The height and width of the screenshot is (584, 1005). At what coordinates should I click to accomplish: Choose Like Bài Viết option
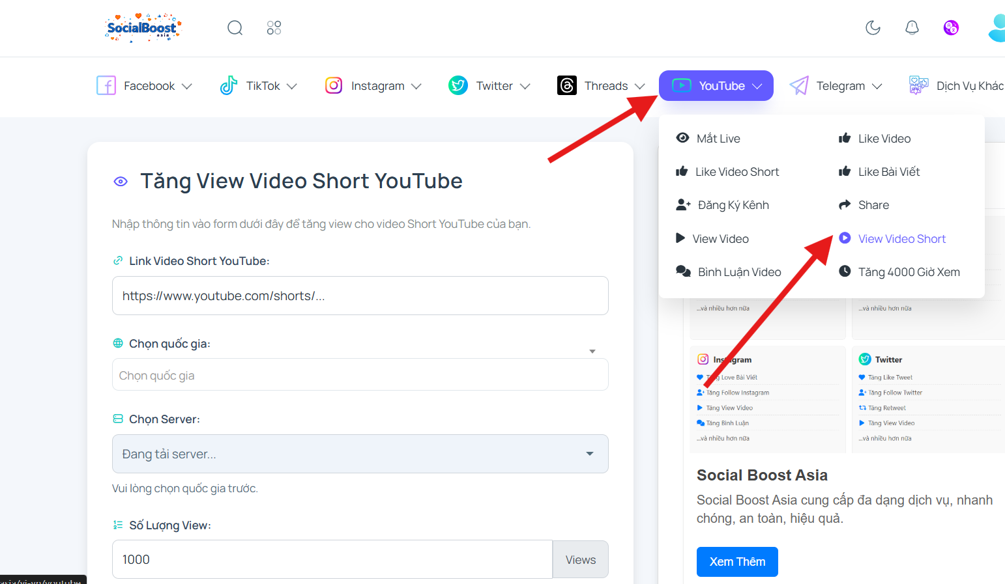click(x=879, y=171)
